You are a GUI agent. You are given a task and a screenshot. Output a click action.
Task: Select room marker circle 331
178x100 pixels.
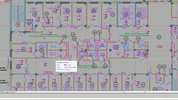click(x=95, y=33)
